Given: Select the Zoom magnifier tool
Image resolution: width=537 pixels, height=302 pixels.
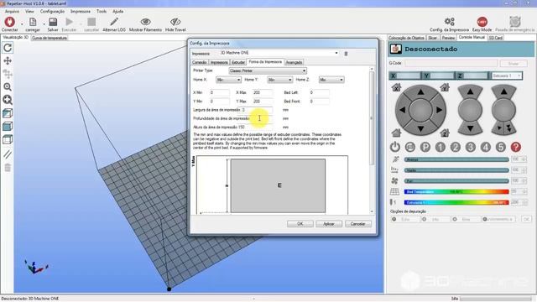Looking at the screenshot, I should click(8, 87).
